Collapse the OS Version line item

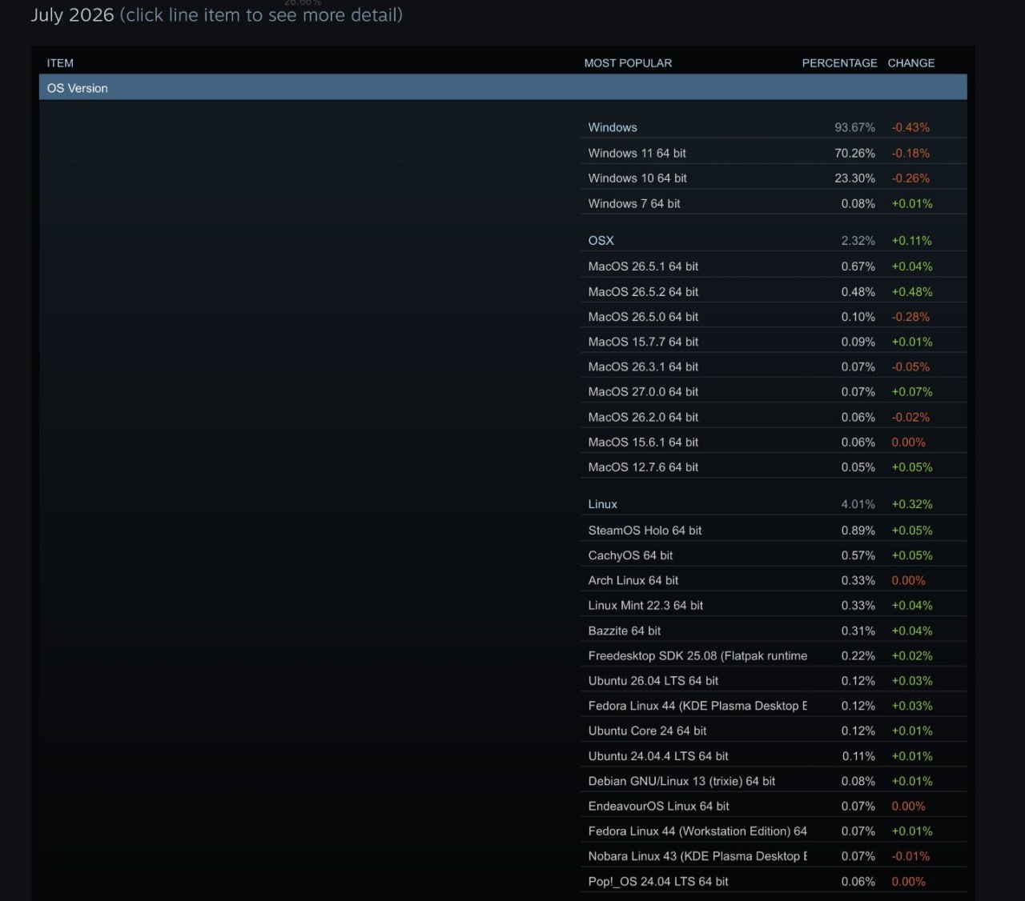[x=503, y=88]
